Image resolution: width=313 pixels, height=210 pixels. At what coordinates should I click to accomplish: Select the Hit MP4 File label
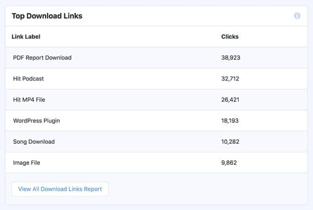29,100
